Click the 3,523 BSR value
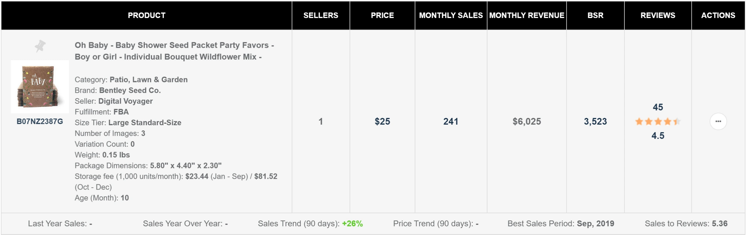This screenshot has height=235, width=746. point(595,121)
